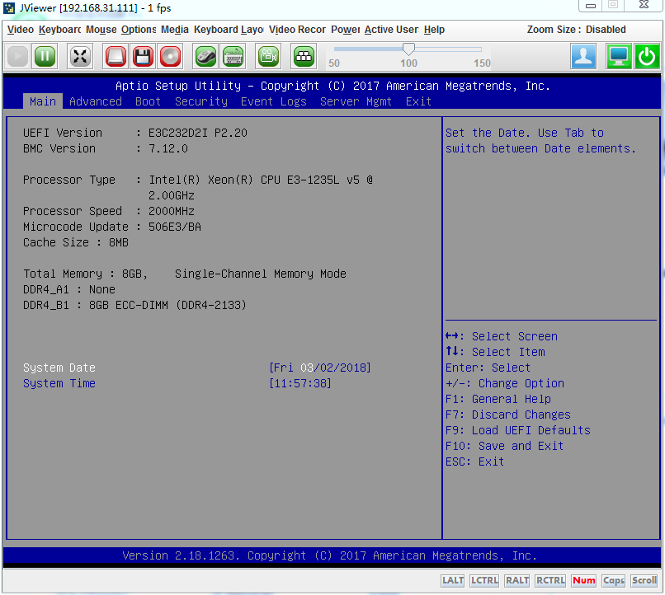
Task: Toggle the mouse display icon in toolbar
Action: [205, 56]
